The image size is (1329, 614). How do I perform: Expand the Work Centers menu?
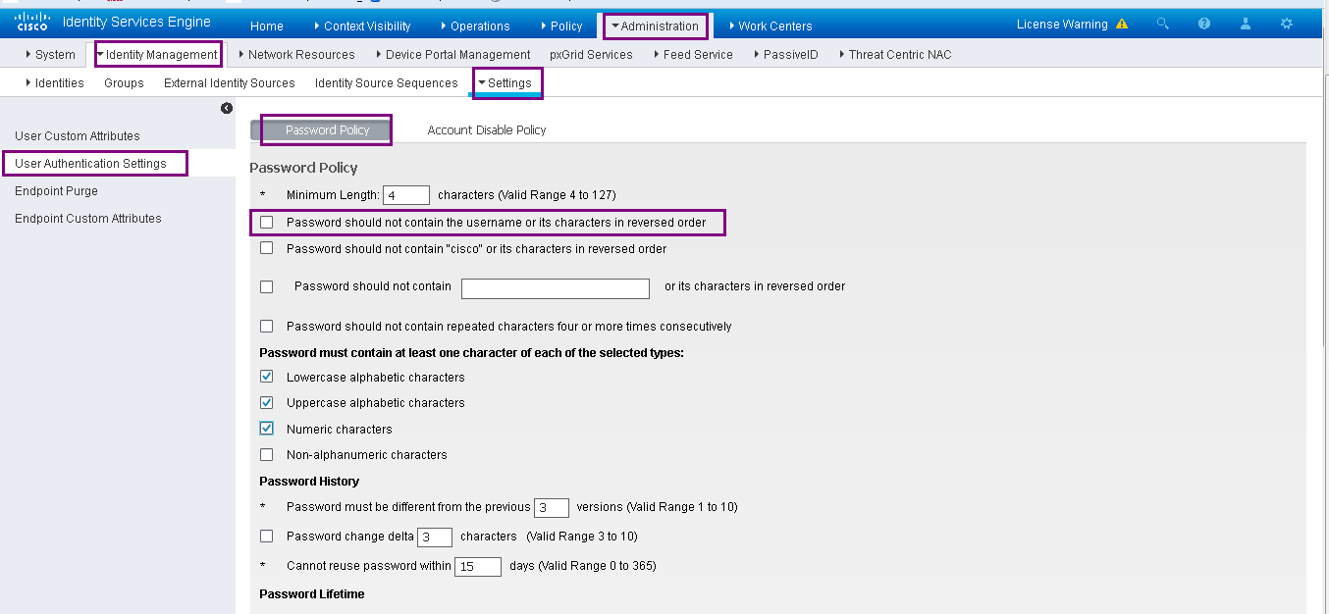pyautogui.click(x=774, y=26)
